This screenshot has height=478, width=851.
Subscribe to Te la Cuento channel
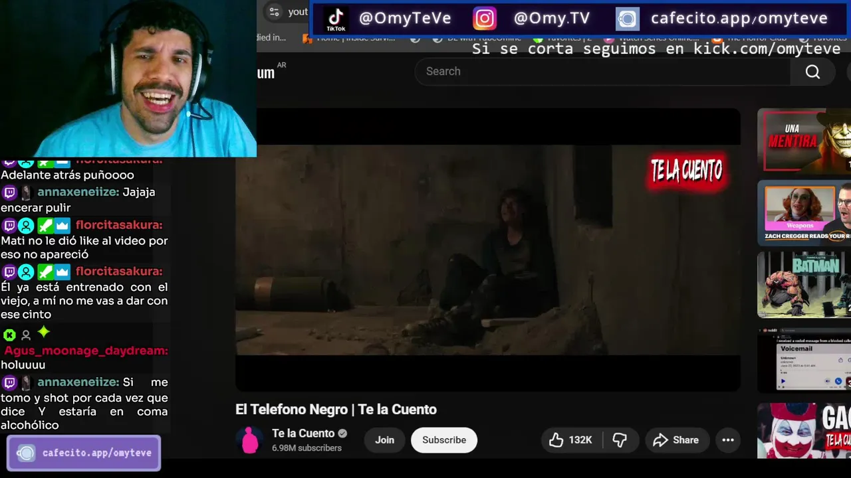(444, 440)
